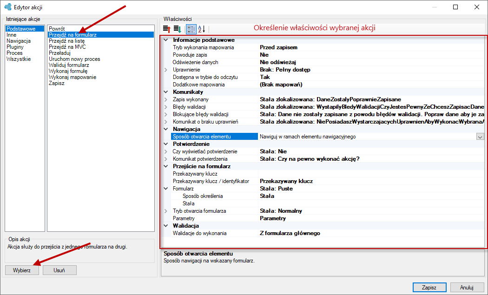Click the Wybierz button
Screen dimensions: 488x295
coord(22,270)
